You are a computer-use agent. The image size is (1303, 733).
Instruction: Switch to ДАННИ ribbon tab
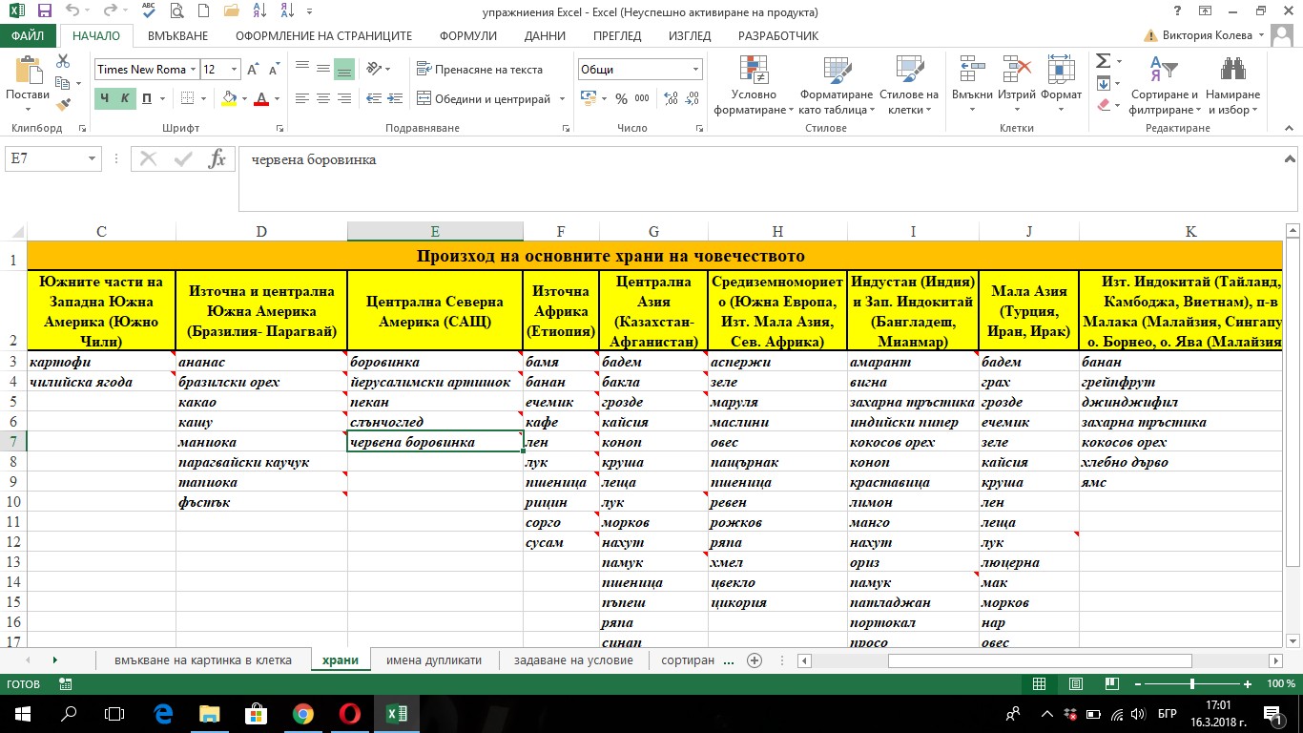pyautogui.click(x=546, y=35)
